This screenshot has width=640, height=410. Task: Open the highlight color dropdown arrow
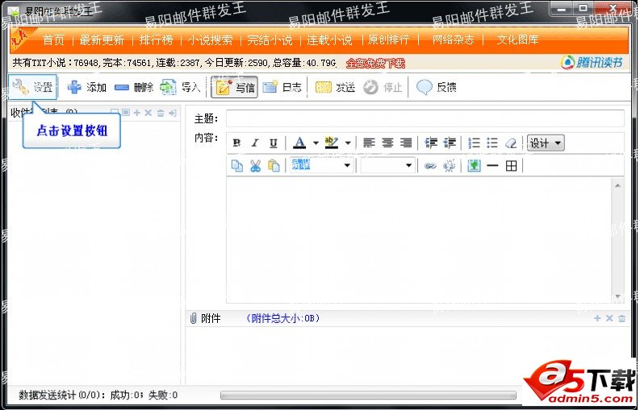(348, 143)
